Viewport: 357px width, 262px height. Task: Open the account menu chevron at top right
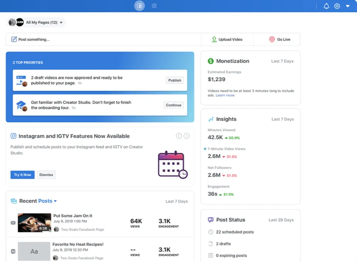(347, 6)
